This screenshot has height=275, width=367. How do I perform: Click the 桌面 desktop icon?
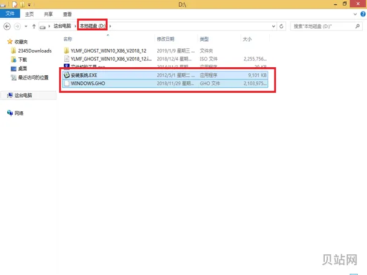13,68
